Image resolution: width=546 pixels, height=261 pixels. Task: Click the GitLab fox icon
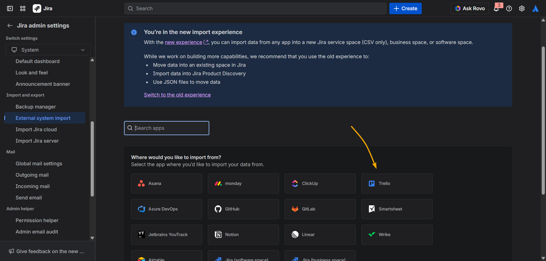(295, 209)
